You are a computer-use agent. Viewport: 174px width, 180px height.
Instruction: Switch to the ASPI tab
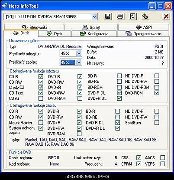pyautogui.click(x=144, y=27)
